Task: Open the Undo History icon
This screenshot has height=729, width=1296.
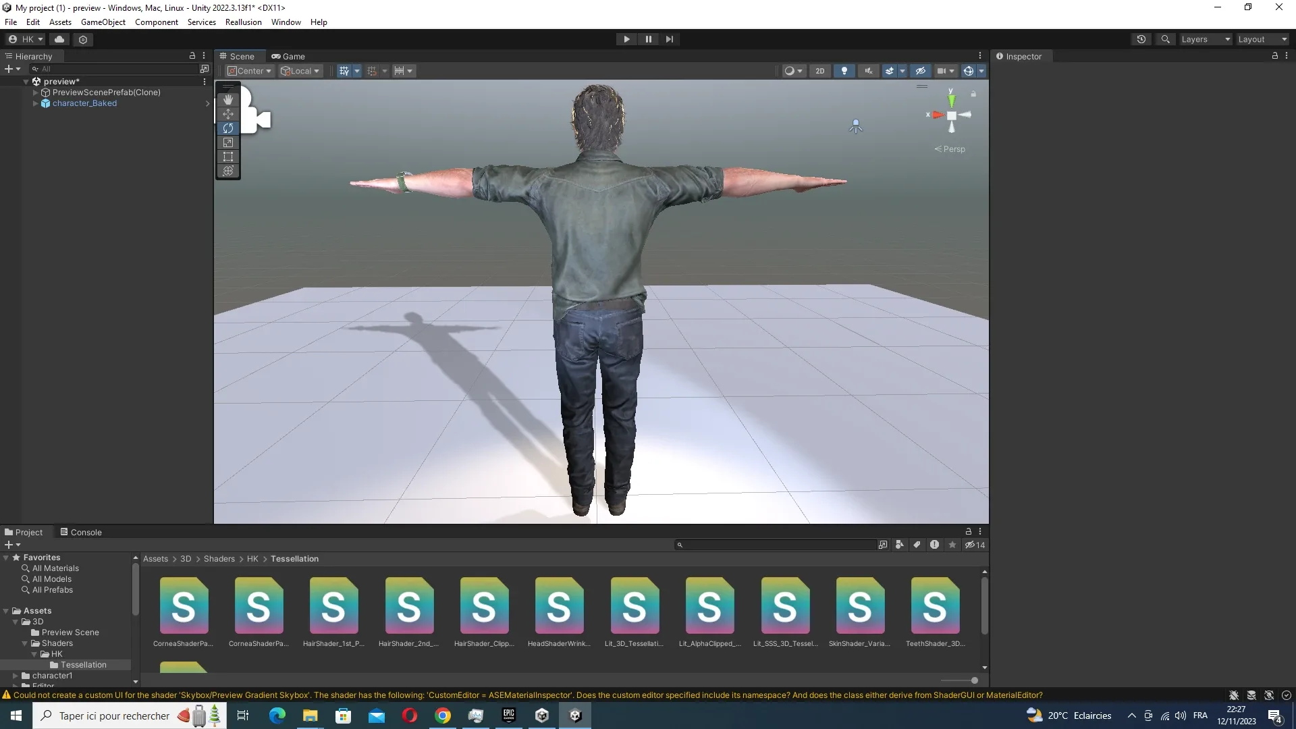Action: click(x=1141, y=39)
